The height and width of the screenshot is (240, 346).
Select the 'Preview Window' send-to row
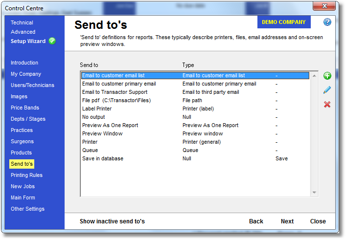click(195, 133)
